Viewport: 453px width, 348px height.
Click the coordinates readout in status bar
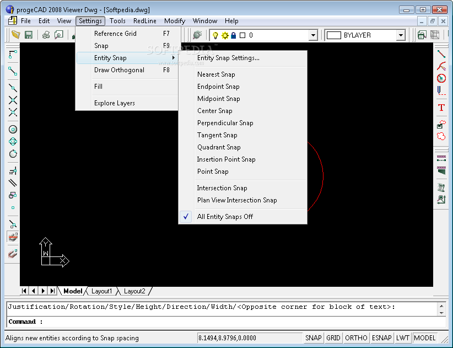[250, 338]
